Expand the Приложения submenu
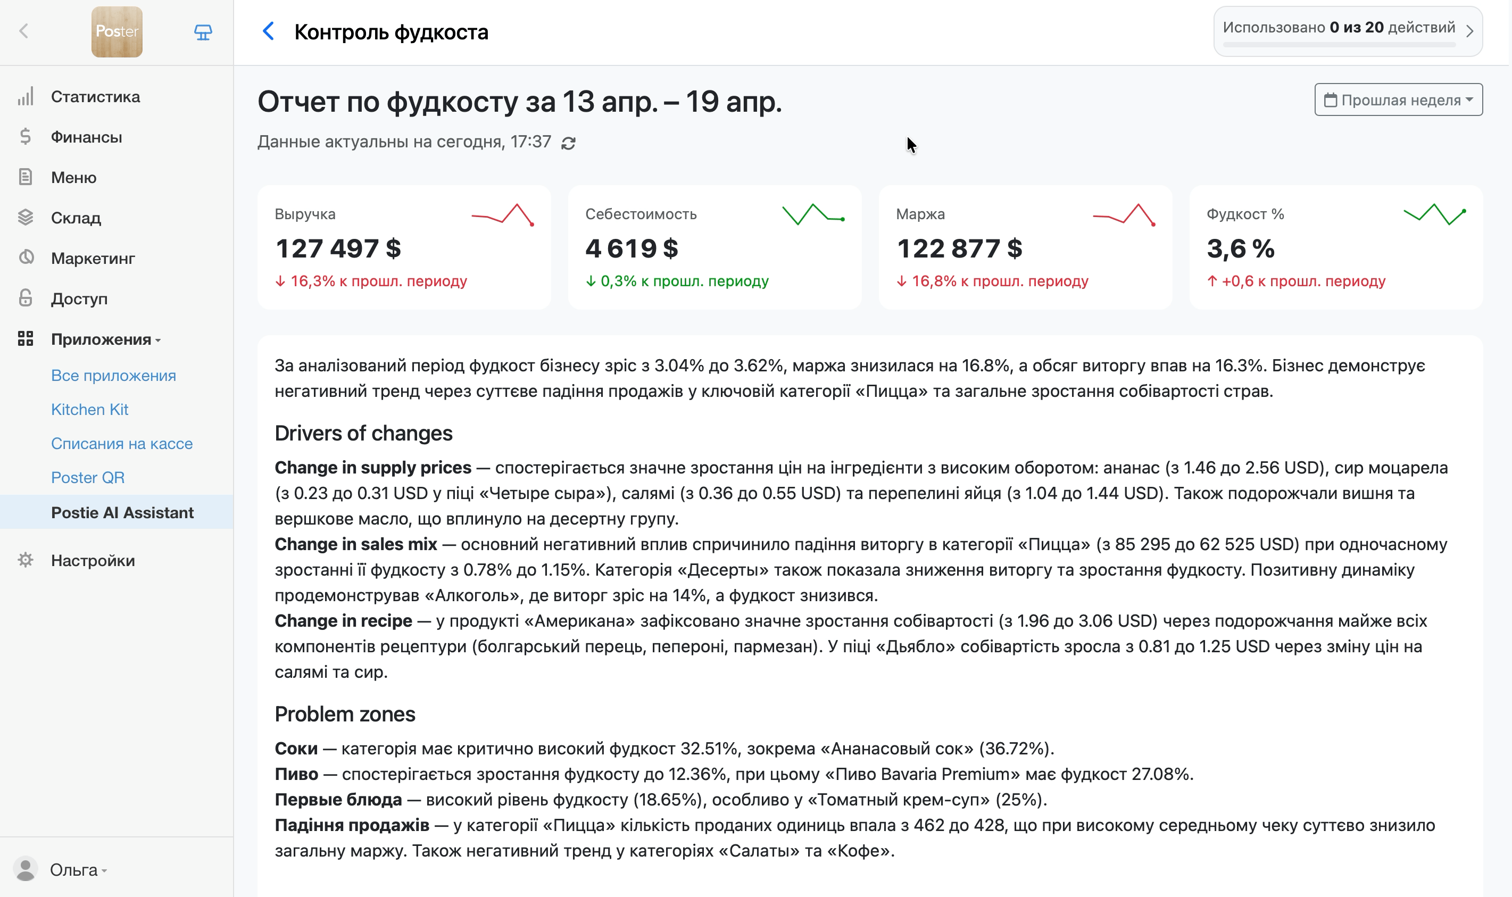 (x=106, y=339)
